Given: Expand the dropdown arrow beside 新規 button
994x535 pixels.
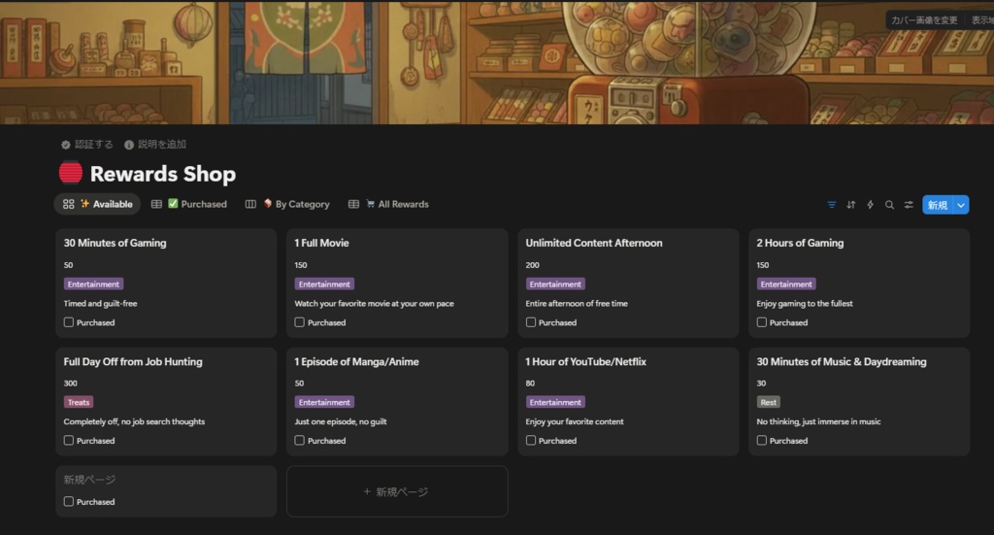Looking at the screenshot, I should (961, 205).
